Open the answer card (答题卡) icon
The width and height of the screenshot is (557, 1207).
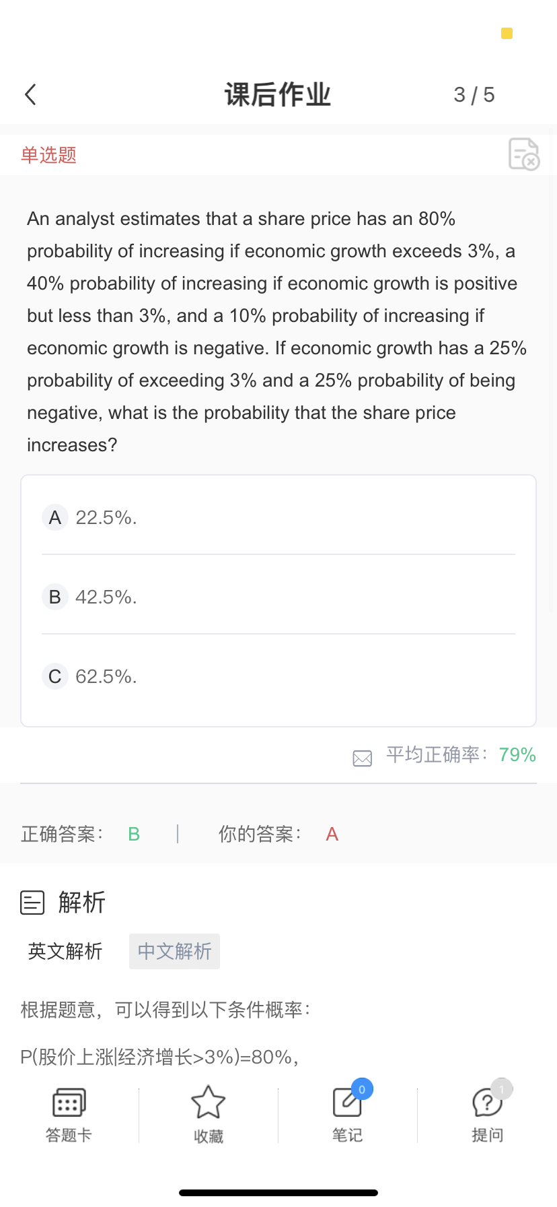pos(69,1103)
